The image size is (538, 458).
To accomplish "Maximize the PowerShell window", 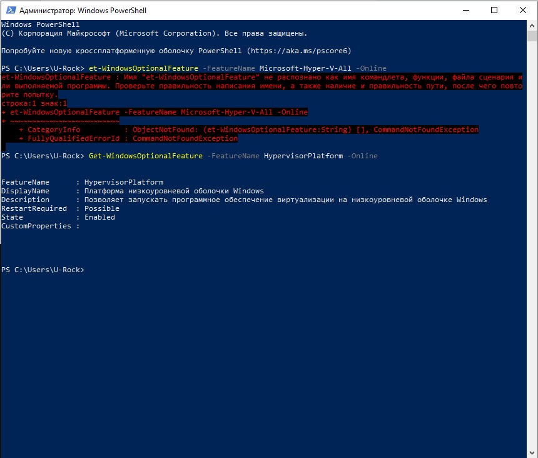I will click(495, 10).
